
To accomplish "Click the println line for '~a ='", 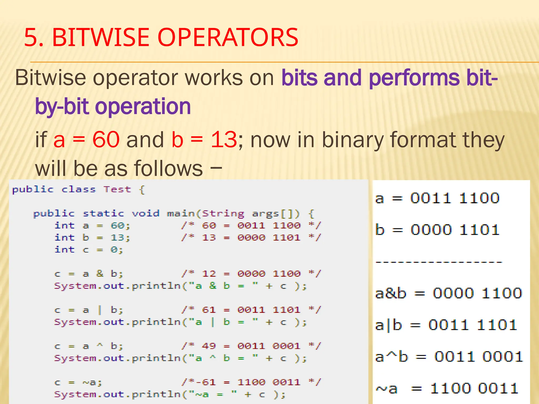I will pos(170,394).
